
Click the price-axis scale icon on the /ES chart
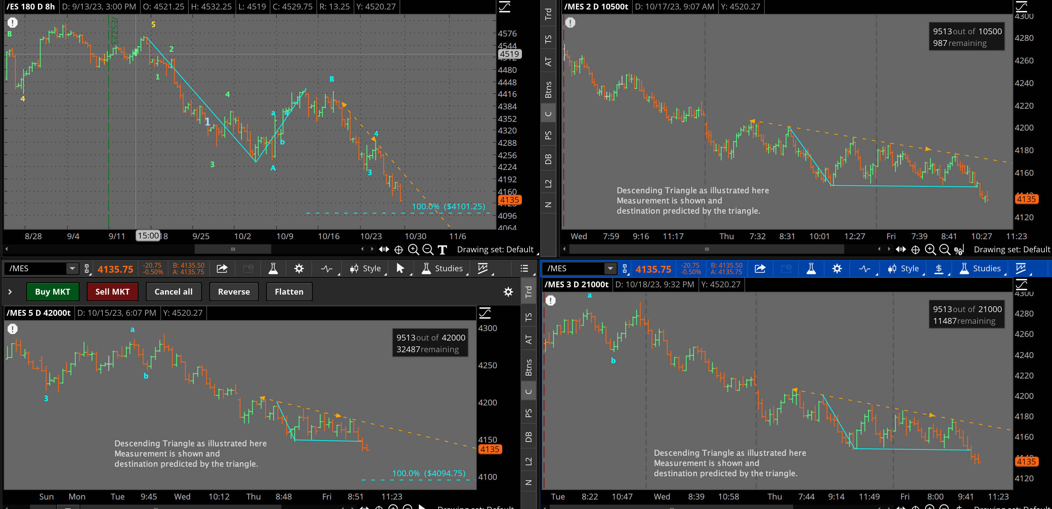505,7
